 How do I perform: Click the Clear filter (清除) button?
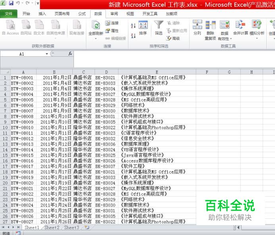pos(173,23)
